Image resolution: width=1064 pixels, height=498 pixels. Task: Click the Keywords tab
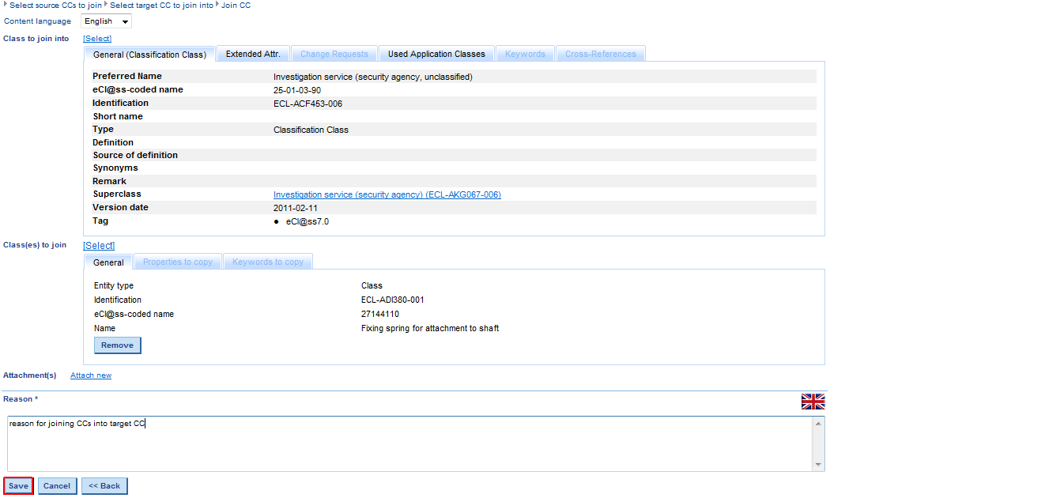tap(525, 54)
